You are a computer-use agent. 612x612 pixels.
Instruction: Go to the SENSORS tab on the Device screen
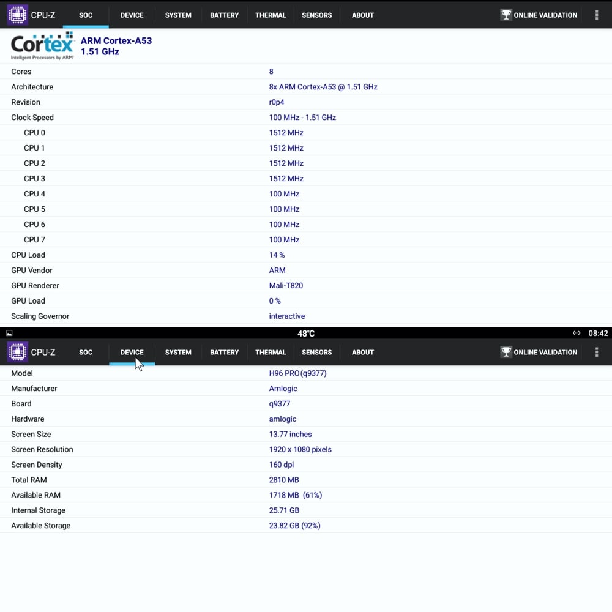[316, 353]
